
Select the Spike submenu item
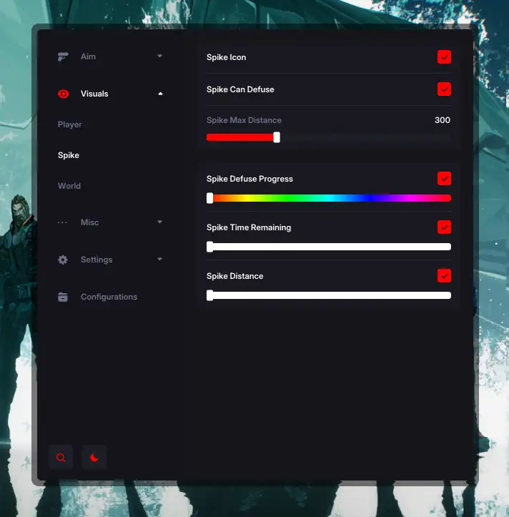(x=69, y=155)
